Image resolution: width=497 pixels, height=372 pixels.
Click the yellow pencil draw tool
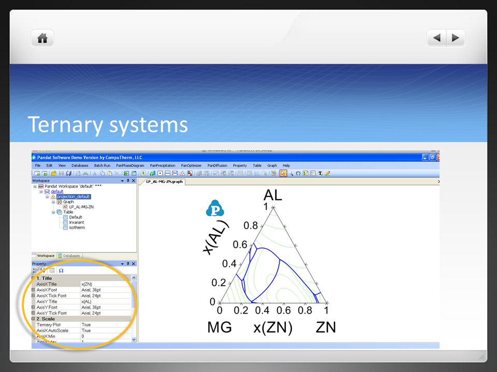(x=328, y=174)
